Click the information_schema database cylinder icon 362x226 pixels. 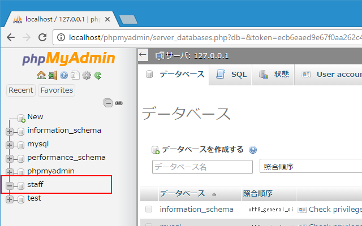coord(21,132)
